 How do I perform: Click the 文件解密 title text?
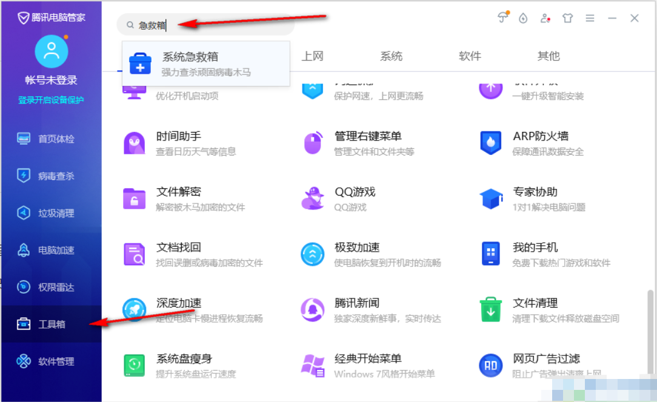point(179,191)
